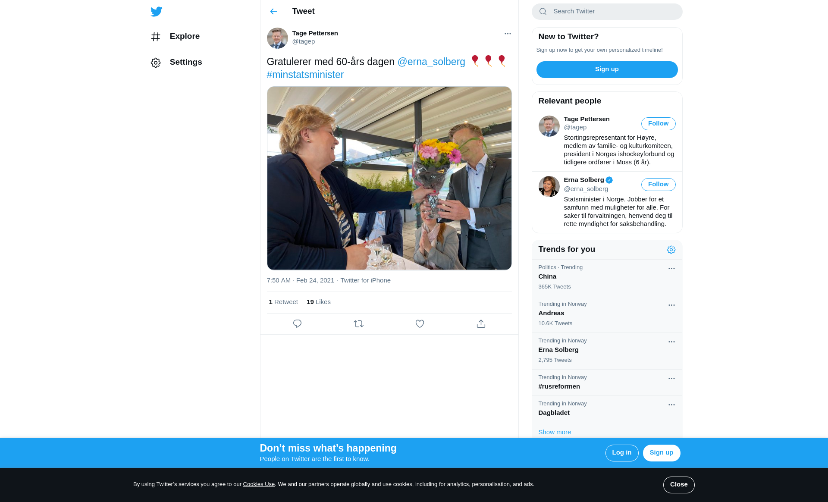Screen dimensions: 828x502
Task: Follow Erna Solberg
Action: [658, 185]
